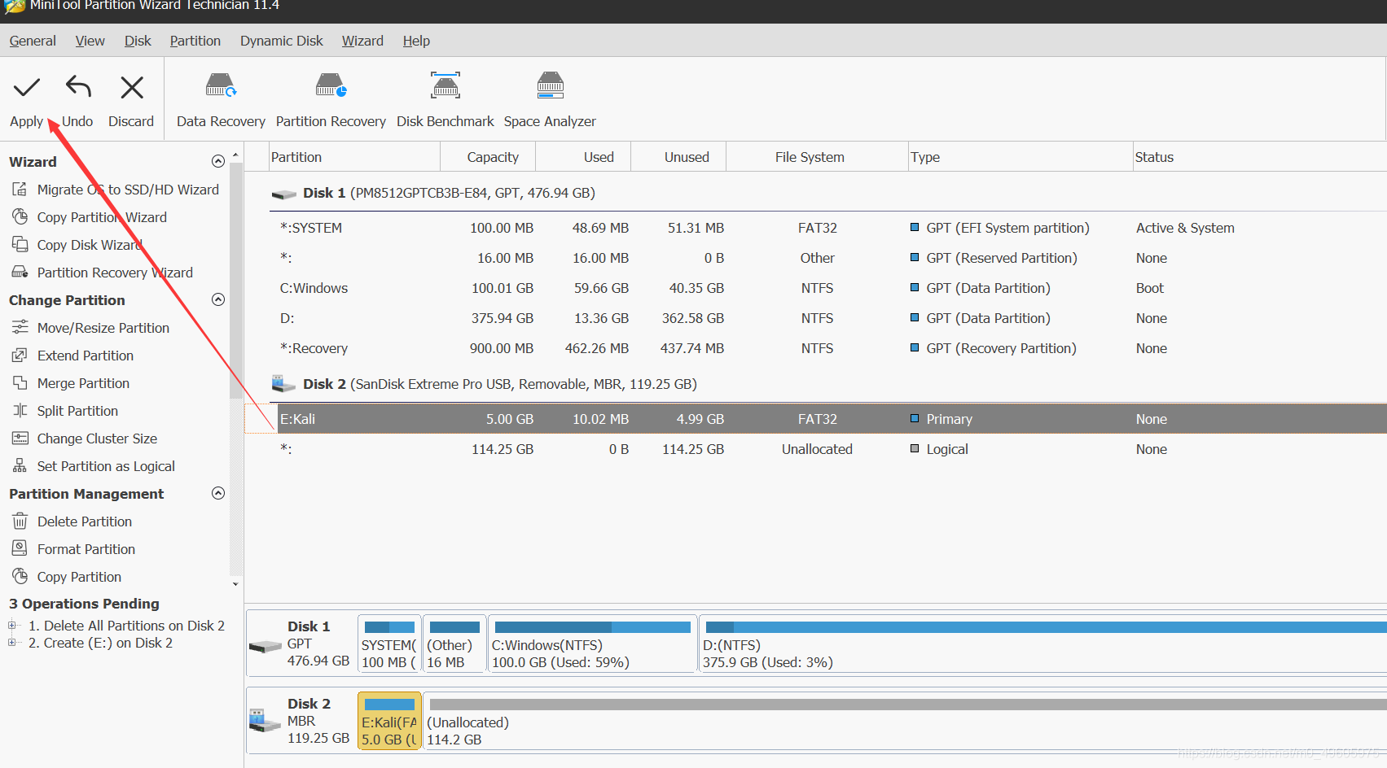Start Copy Partition Wizard
The width and height of the screenshot is (1387, 768).
(x=102, y=217)
